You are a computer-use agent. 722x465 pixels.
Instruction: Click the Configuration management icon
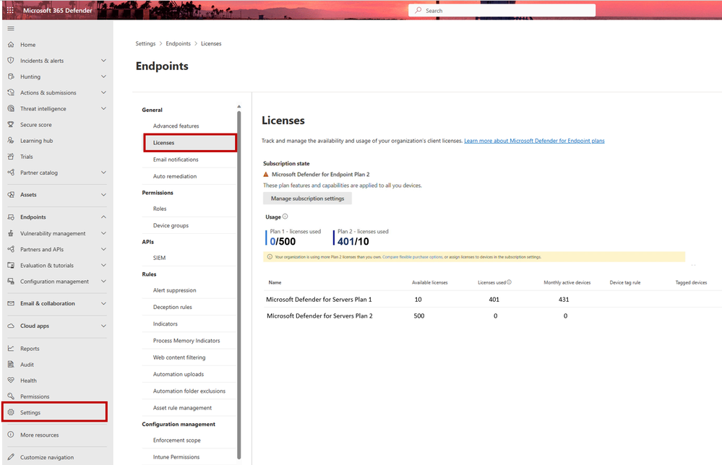tap(11, 281)
